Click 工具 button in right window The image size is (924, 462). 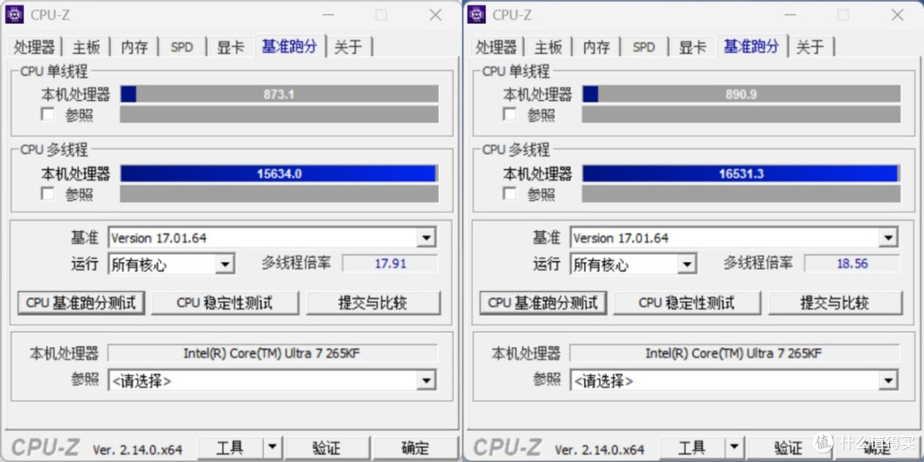(692, 447)
